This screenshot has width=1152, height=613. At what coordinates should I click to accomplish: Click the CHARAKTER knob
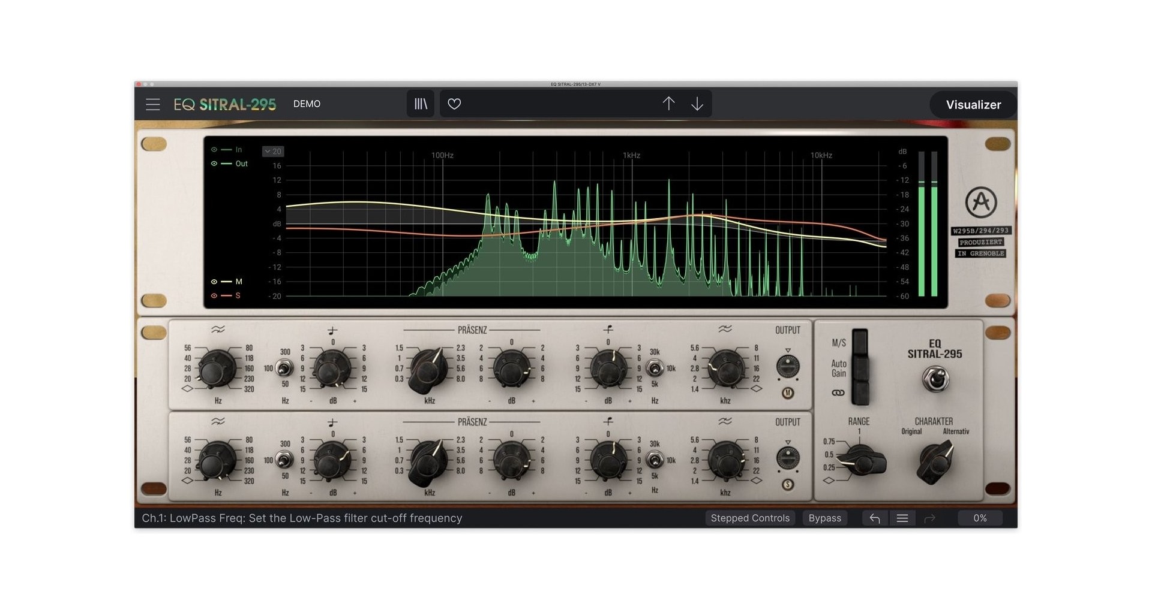(x=936, y=462)
